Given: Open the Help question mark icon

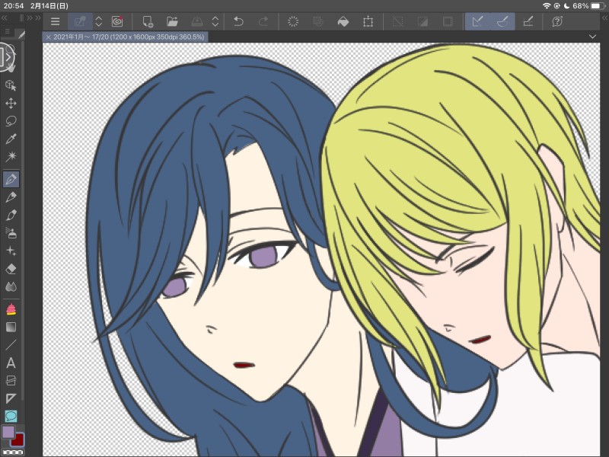Looking at the screenshot, I should [x=557, y=21].
